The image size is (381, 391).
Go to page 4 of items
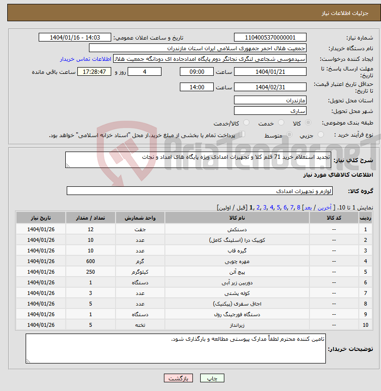(x=272, y=208)
